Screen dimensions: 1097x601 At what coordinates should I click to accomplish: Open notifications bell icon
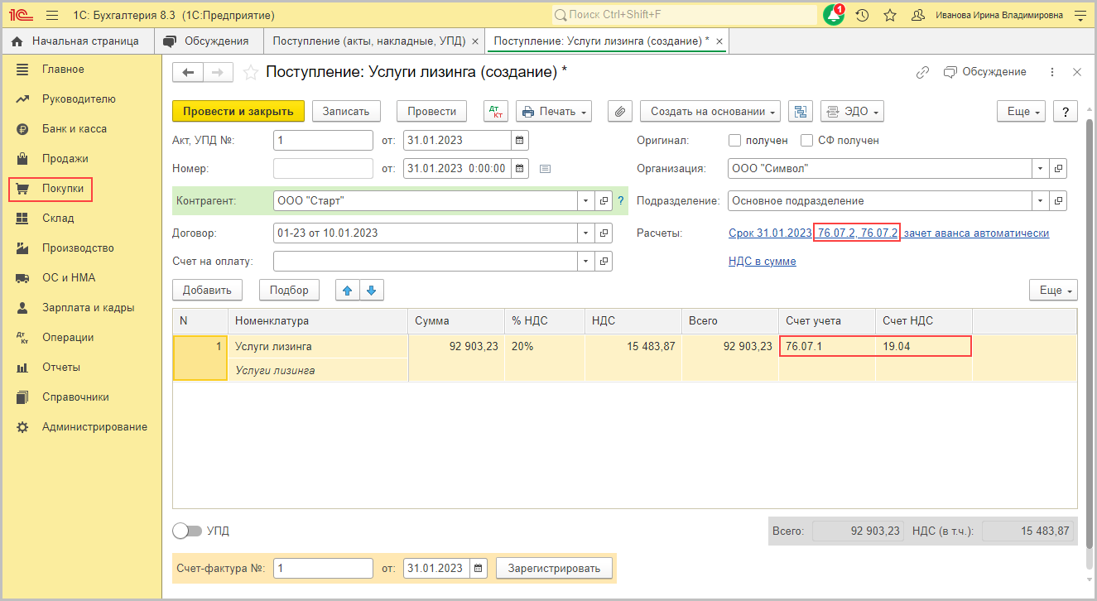coord(834,15)
